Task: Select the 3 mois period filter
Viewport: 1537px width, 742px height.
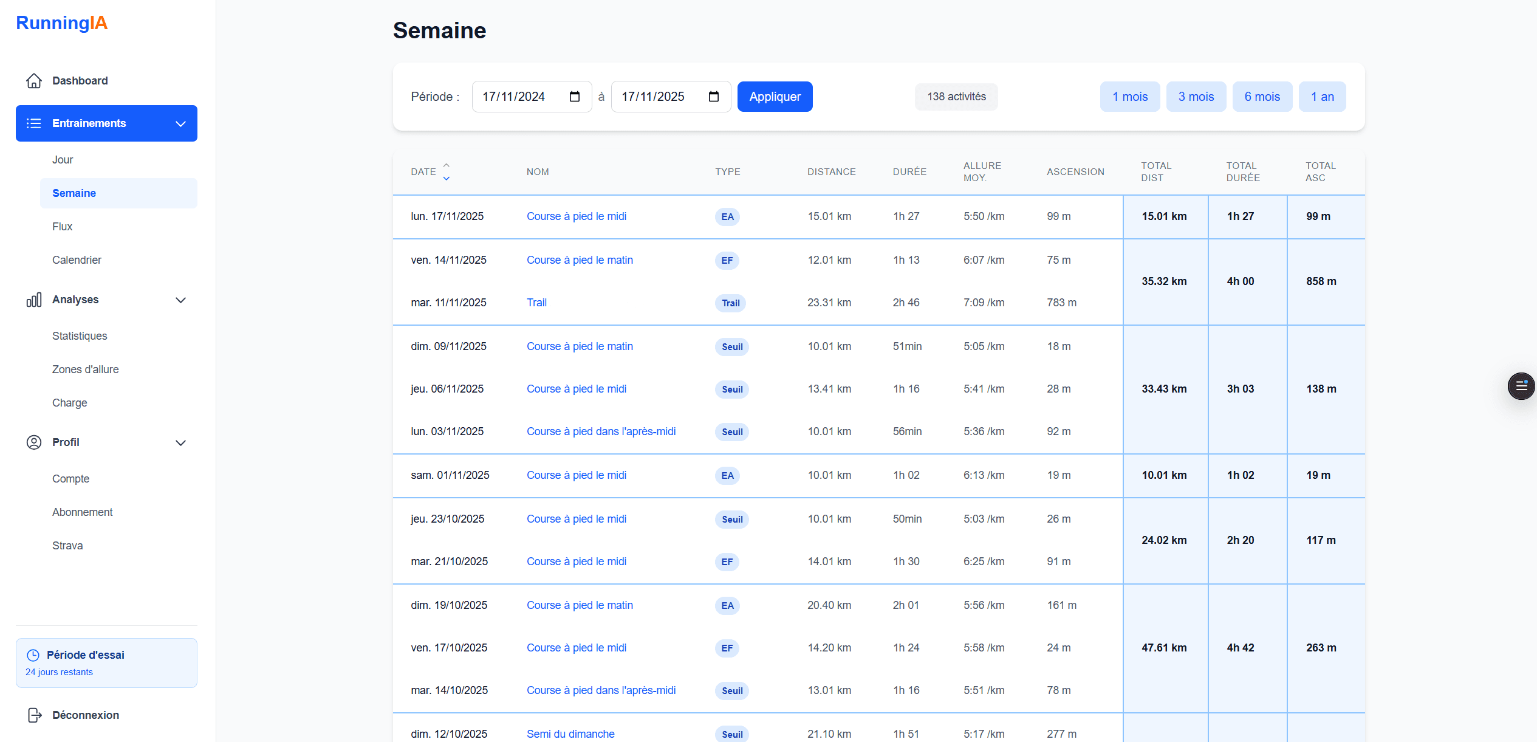Action: [1196, 97]
